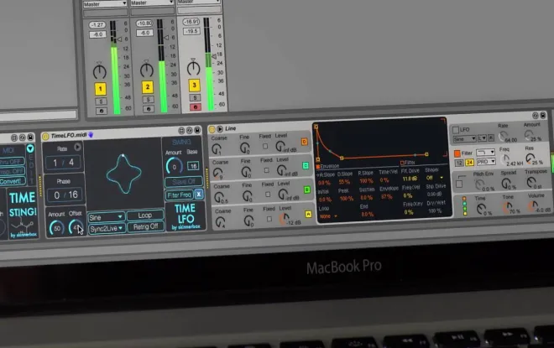Activate track 1 yellow button
554x348 pixels.
(x=101, y=89)
